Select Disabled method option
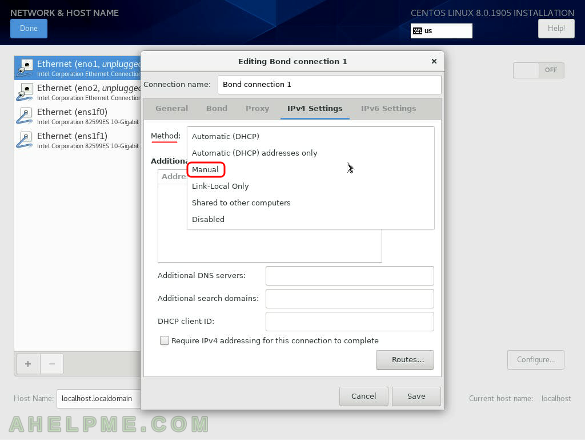Viewport: 585px width, 440px height. click(310, 219)
